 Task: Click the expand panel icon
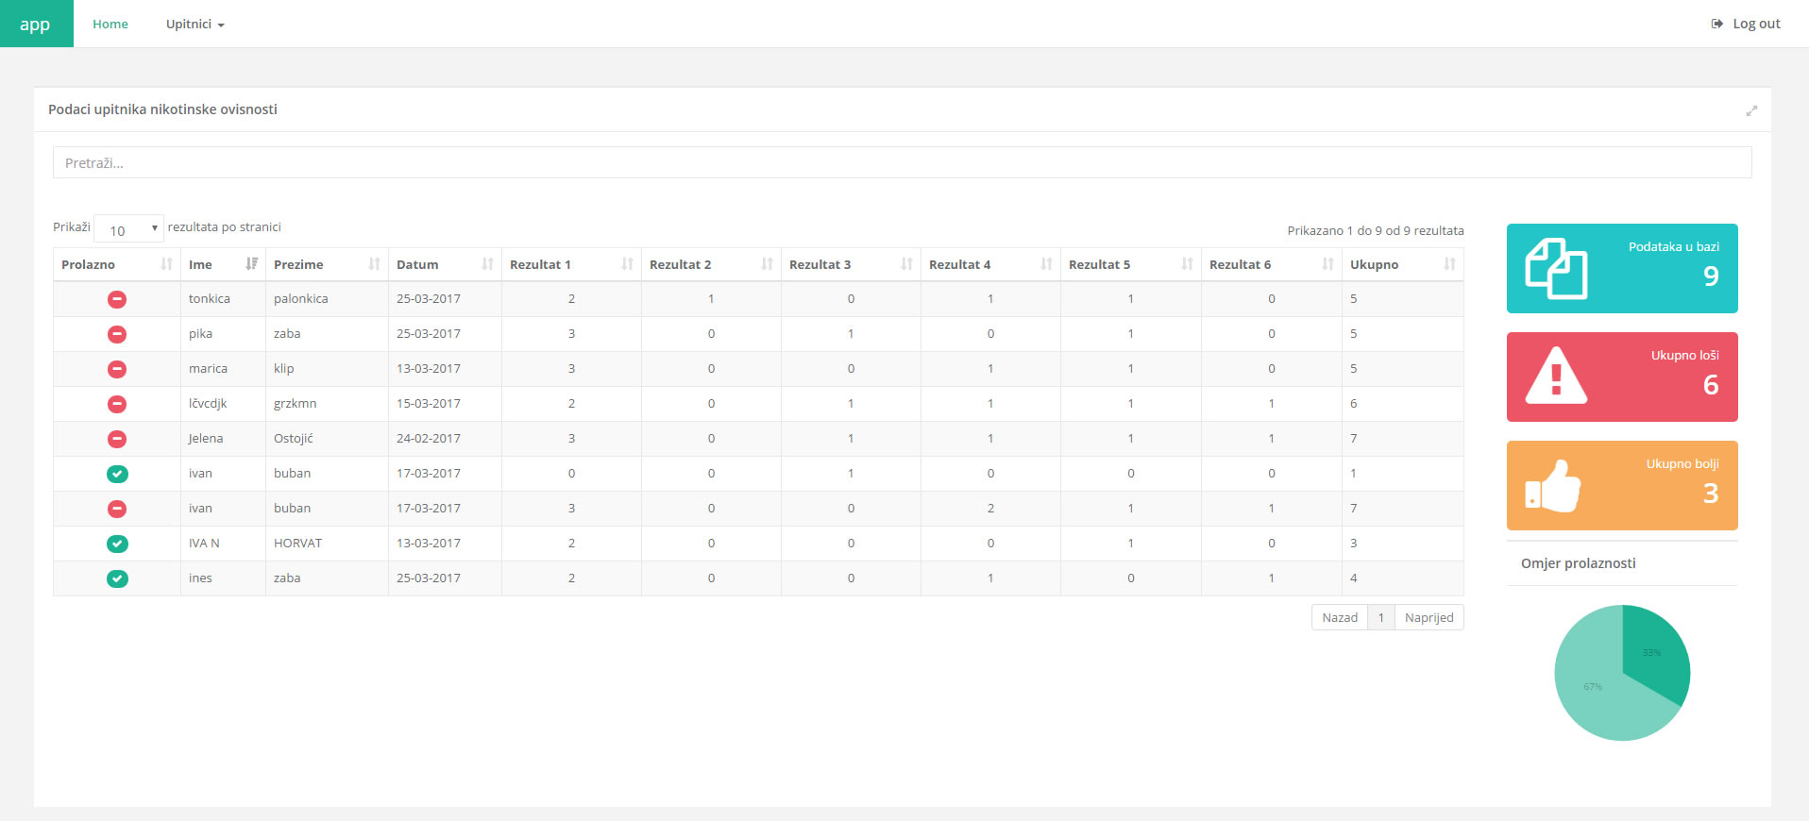[x=1751, y=110]
